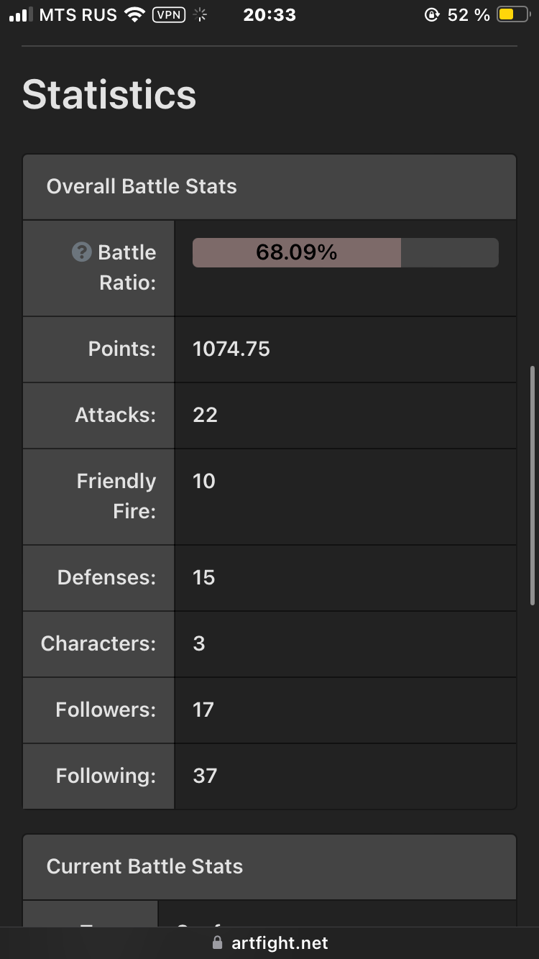
Task: Click the Following count 37
Action: click(205, 776)
